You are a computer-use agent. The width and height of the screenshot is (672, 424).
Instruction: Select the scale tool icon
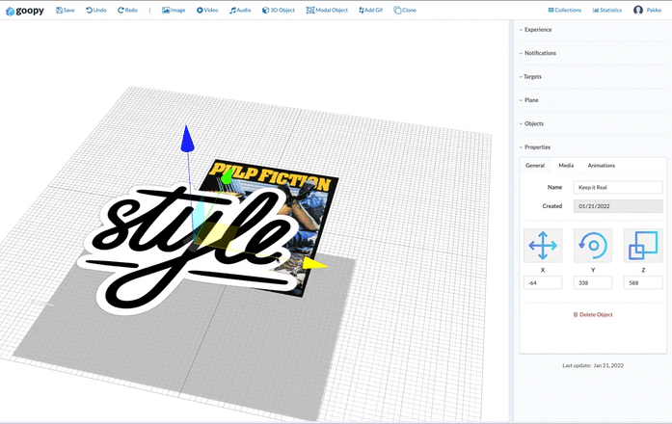[x=643, y=246]
